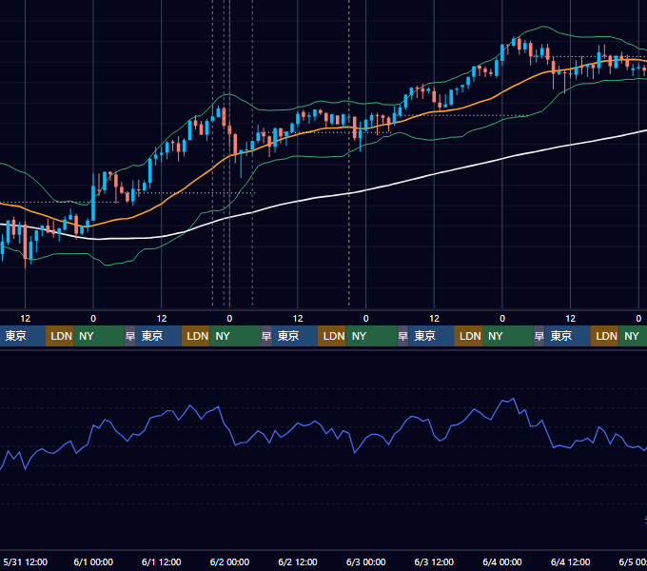
Task: Click the 6/1 00:00 date label
Action: click(x=93, y=561)
